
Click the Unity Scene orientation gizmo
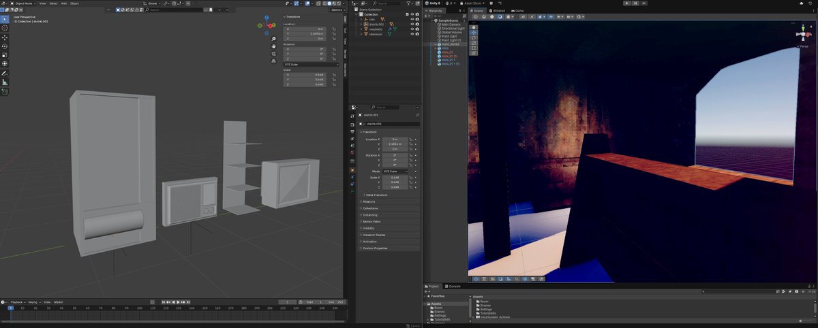coord(802,34)
